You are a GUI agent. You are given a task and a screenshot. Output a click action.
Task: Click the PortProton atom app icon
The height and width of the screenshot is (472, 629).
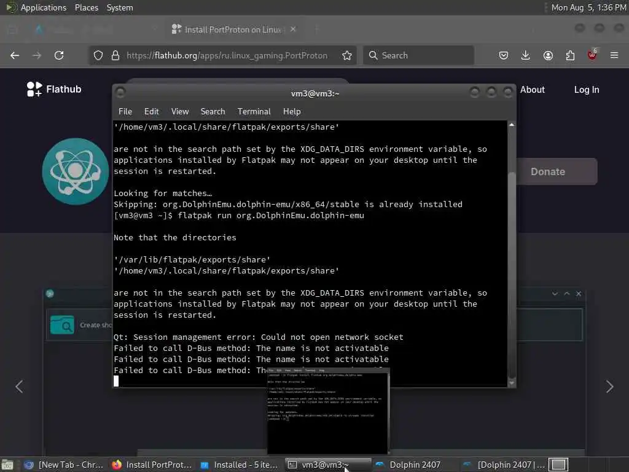[76, 171]
